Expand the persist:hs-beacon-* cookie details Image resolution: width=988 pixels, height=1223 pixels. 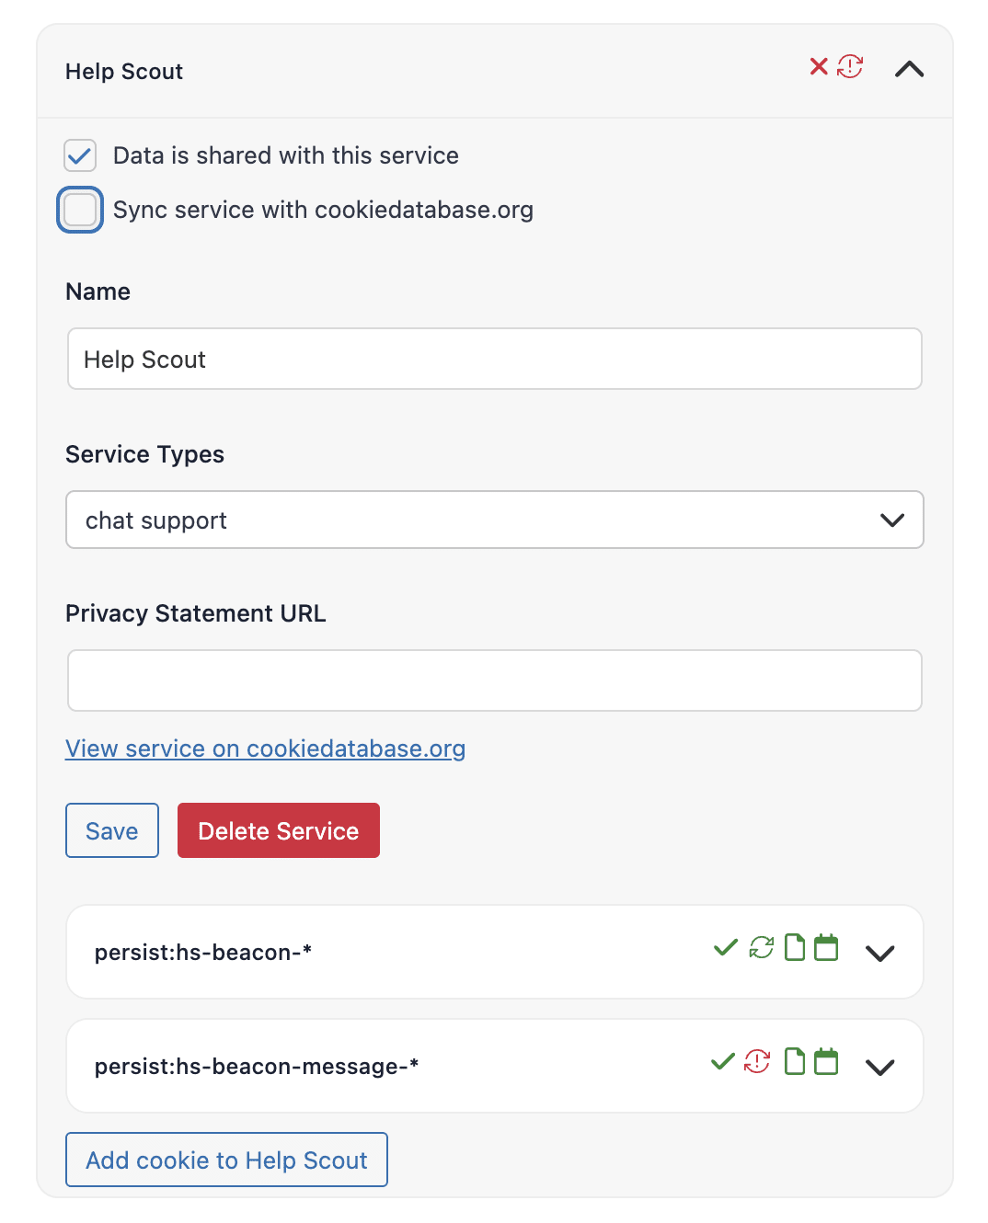(879, 954)
